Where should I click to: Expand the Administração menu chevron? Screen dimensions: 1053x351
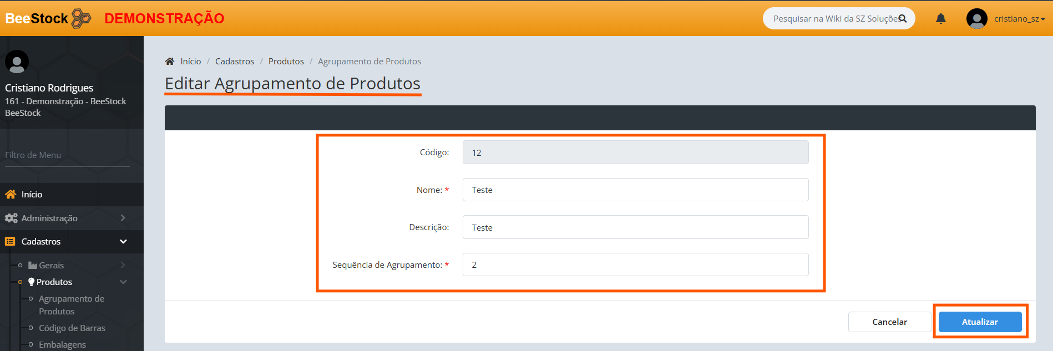tap(123, 218)
